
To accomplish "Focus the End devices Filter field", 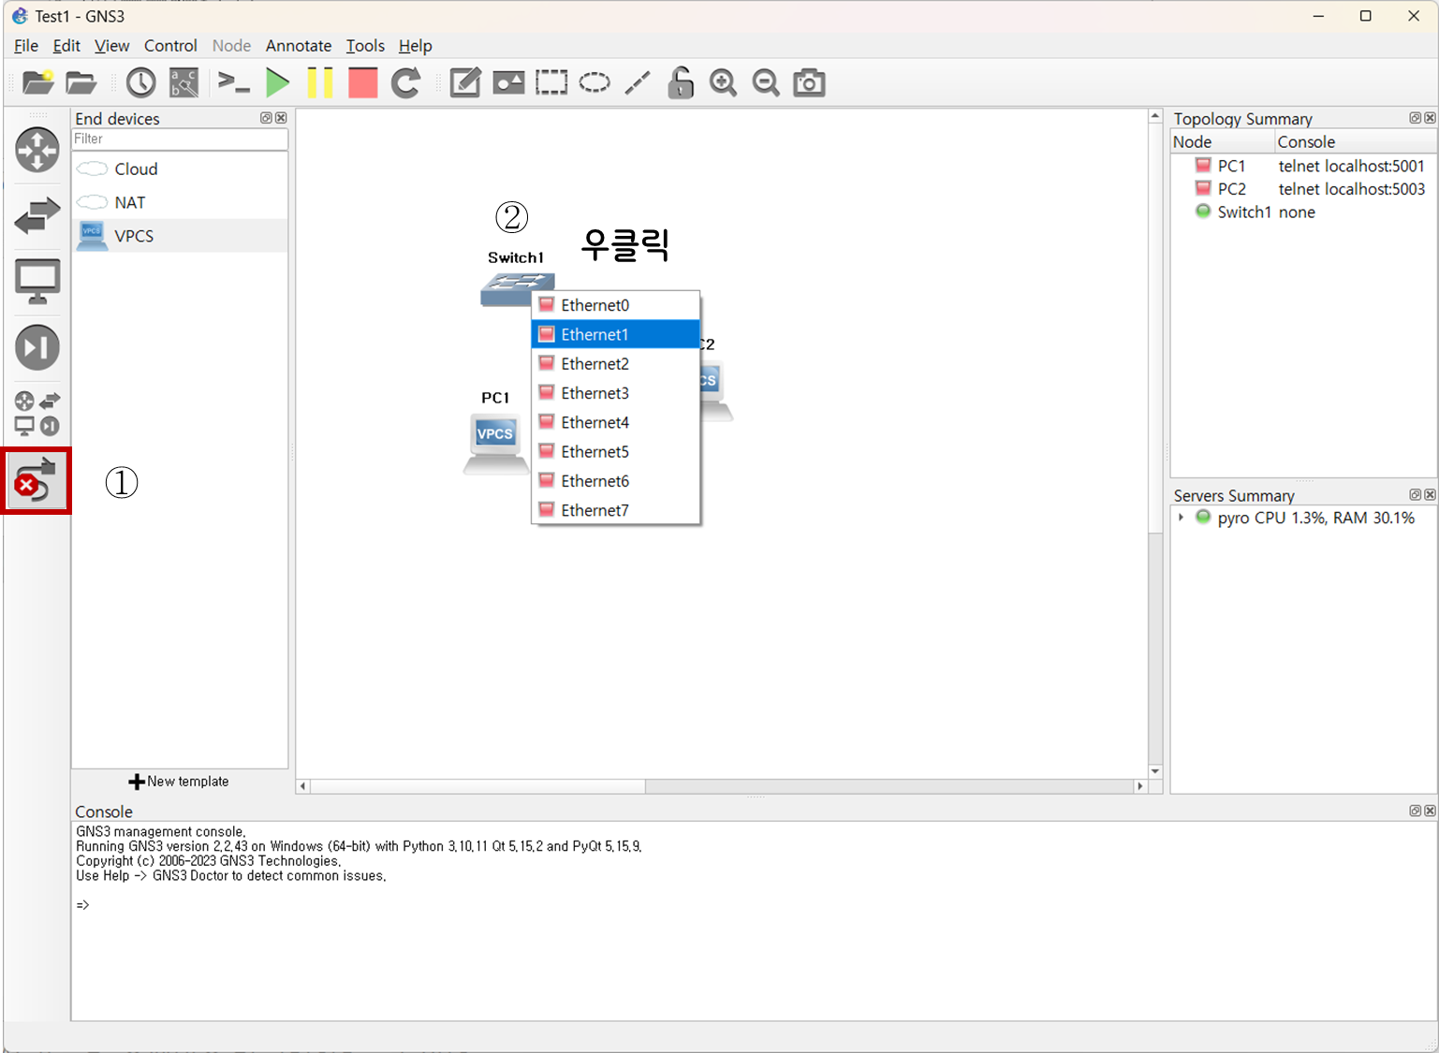I will pyautogui.click(x=180, y=139).
